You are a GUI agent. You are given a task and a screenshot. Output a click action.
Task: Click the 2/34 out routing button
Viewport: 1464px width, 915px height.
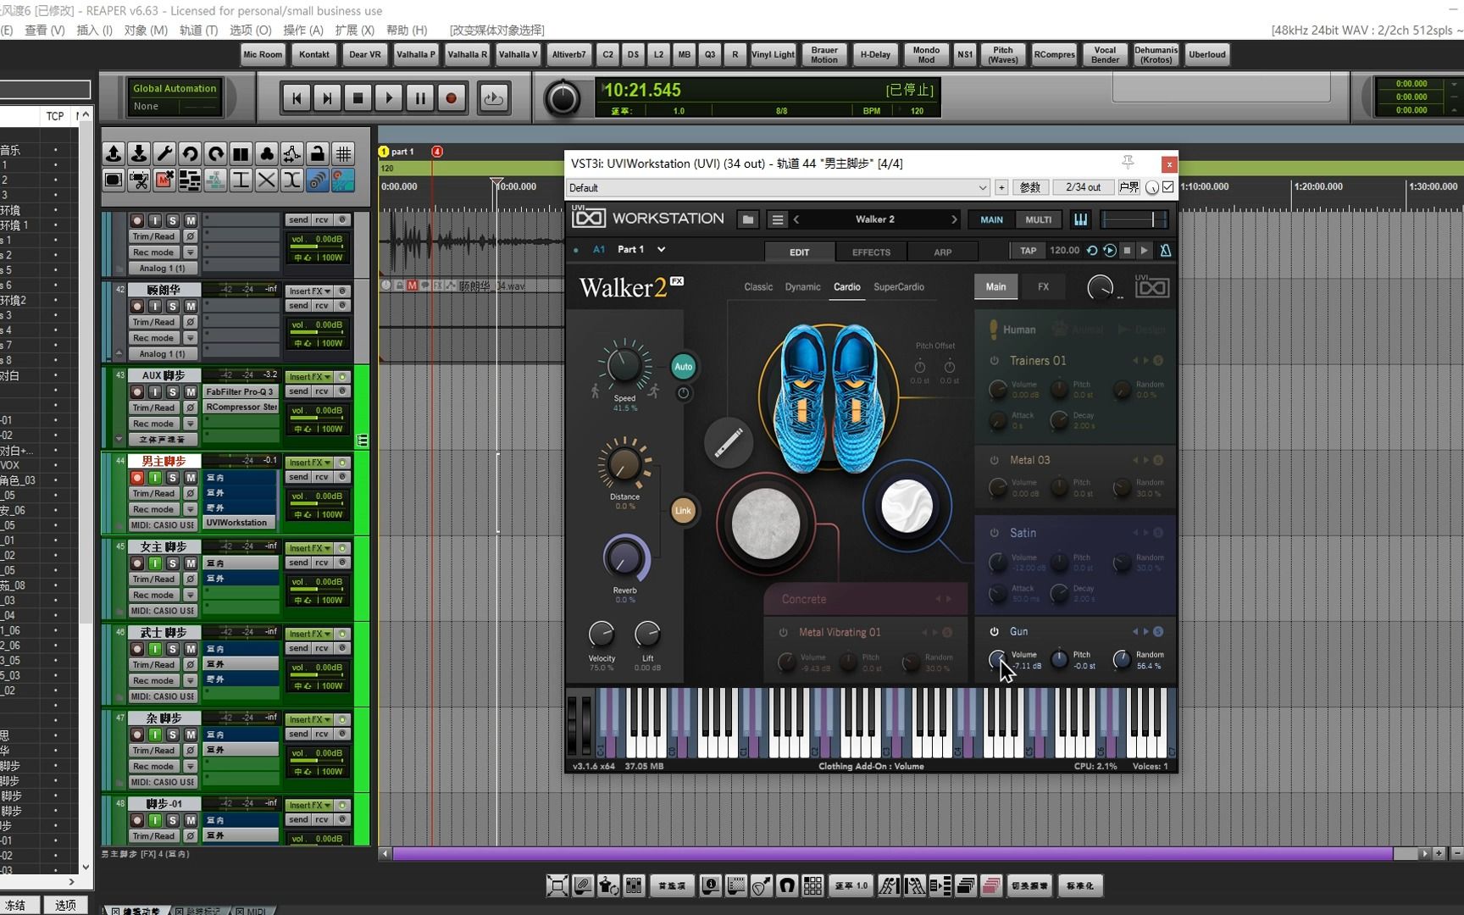1083,187
